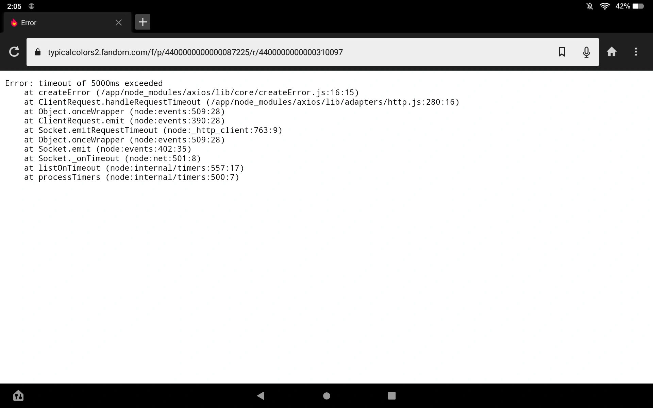Tap the secure lock icon in address bar
The width and height of the screenshot is (653, 408).
pos(38,52)
